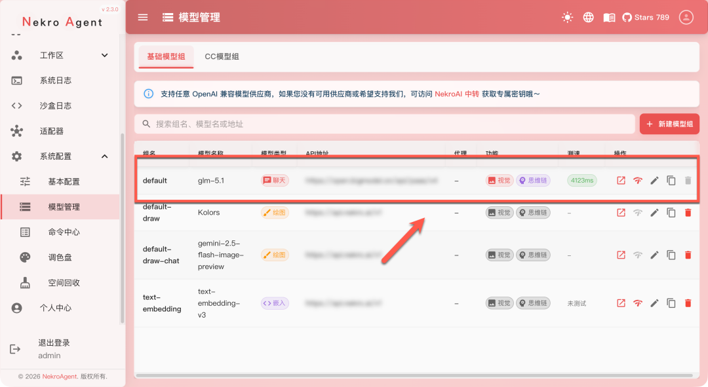Copy the default-draw-chat model group
This screenshot has height=387, width=708.
point(671,255)
